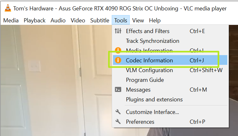
Task: Click the Customize Interface wrench icon
Action: click(x=118, y=112)
